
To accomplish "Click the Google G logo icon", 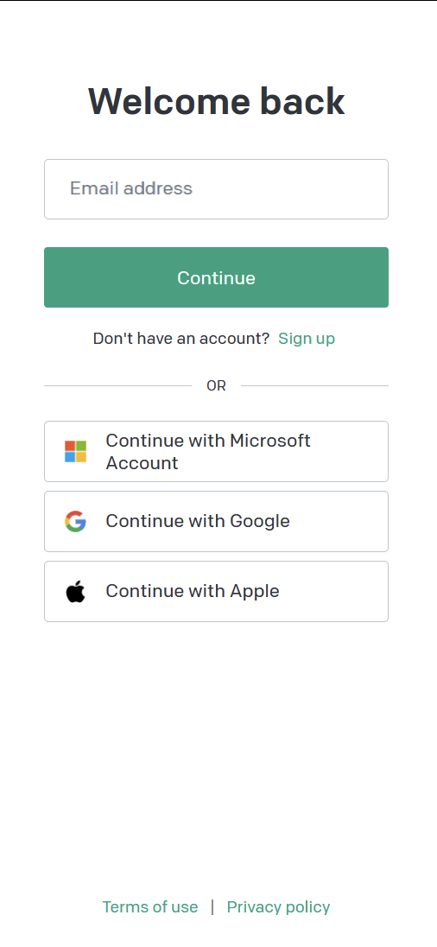I will click(x=75, y=521).
